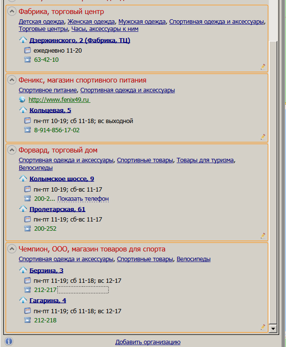Click the scrollbar down arrow
Screen dimensions: 286x347
[273, 329]
